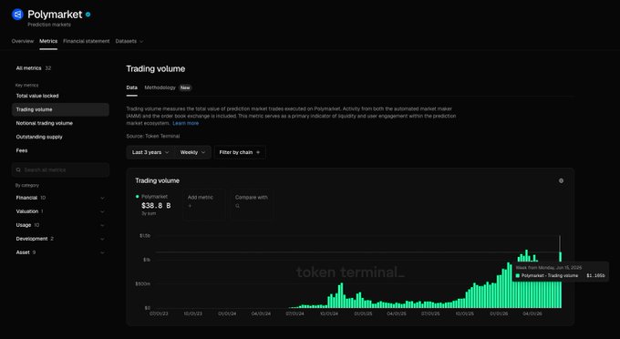The image size is (620, 339).
Task: Click the green swatch in the chart tooltip
Action: tap(518, 276)
